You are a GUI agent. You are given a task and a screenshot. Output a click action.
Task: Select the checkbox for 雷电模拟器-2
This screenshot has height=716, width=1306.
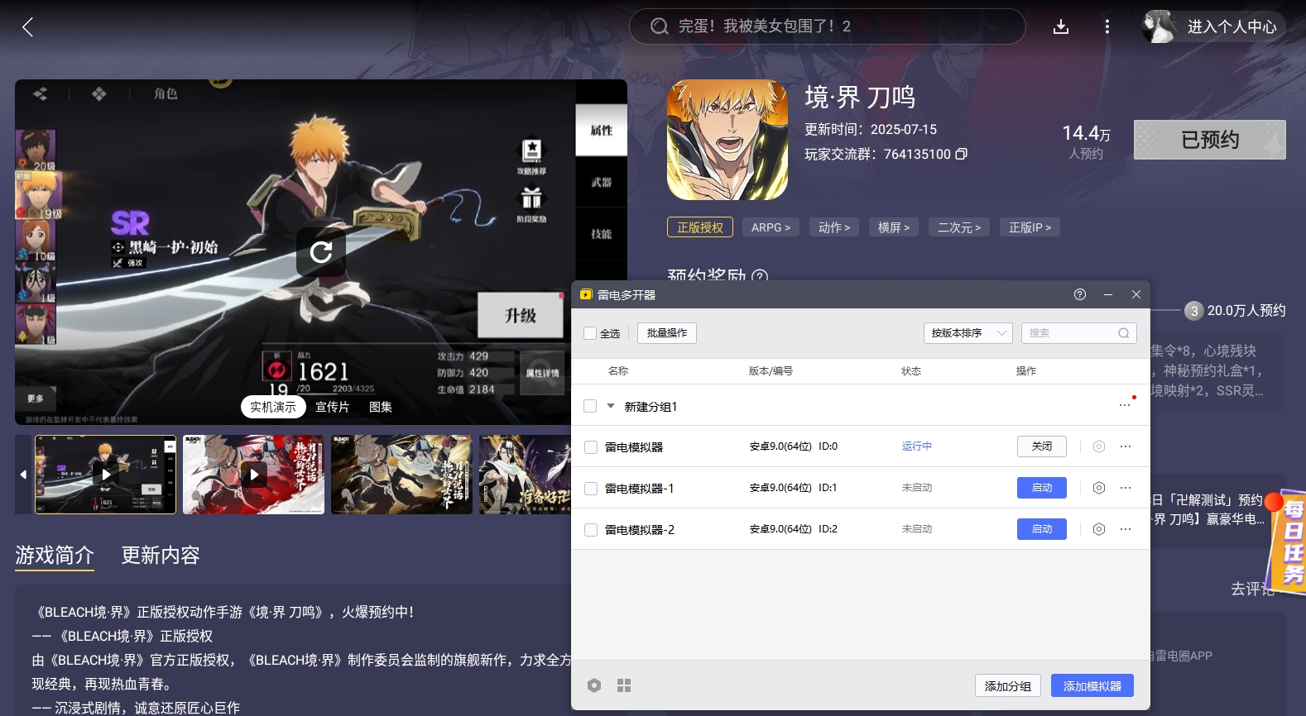(x=591, y=530)
